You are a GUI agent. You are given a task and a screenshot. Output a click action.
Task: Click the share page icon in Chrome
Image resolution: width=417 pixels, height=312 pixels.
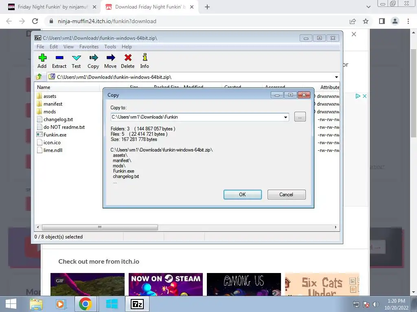click(x=353, y=21)
